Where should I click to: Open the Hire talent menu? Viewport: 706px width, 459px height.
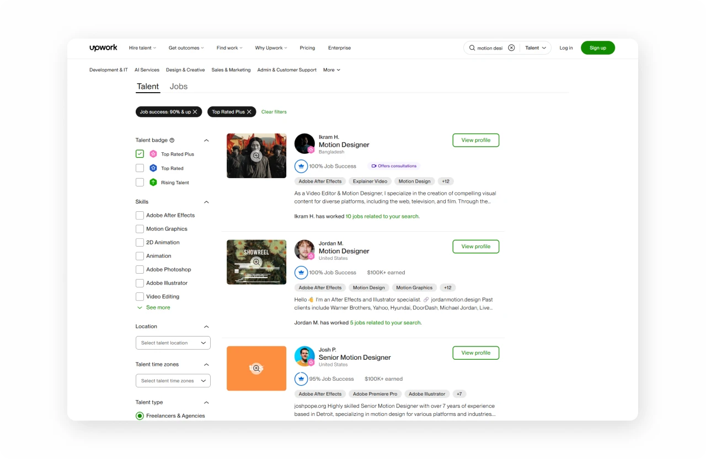click(142, 48)
